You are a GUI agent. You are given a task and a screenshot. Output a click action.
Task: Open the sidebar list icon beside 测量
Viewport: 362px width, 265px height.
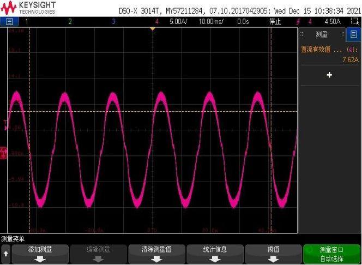[353, 34]
